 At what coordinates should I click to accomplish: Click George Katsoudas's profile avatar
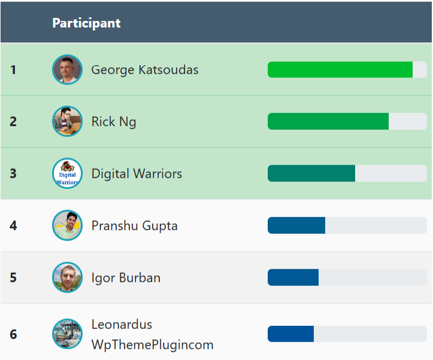[x=67, y=70]
